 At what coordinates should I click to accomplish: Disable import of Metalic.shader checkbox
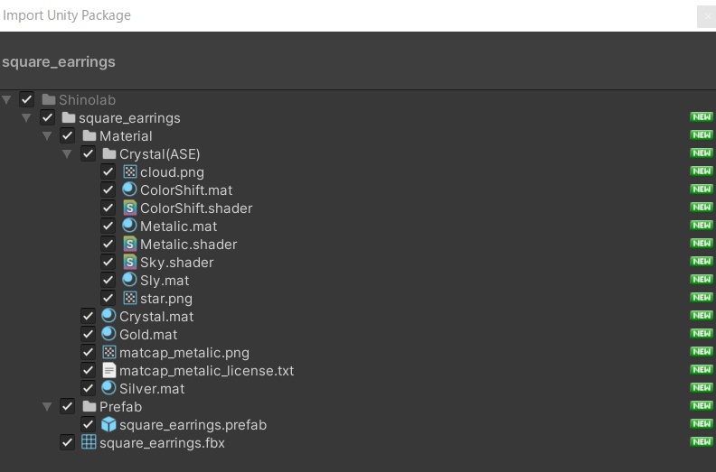pos(108,244)
